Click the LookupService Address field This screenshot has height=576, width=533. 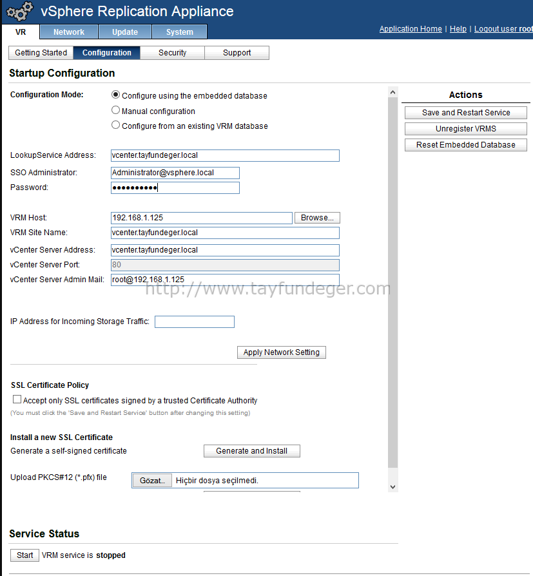[225, 155]
